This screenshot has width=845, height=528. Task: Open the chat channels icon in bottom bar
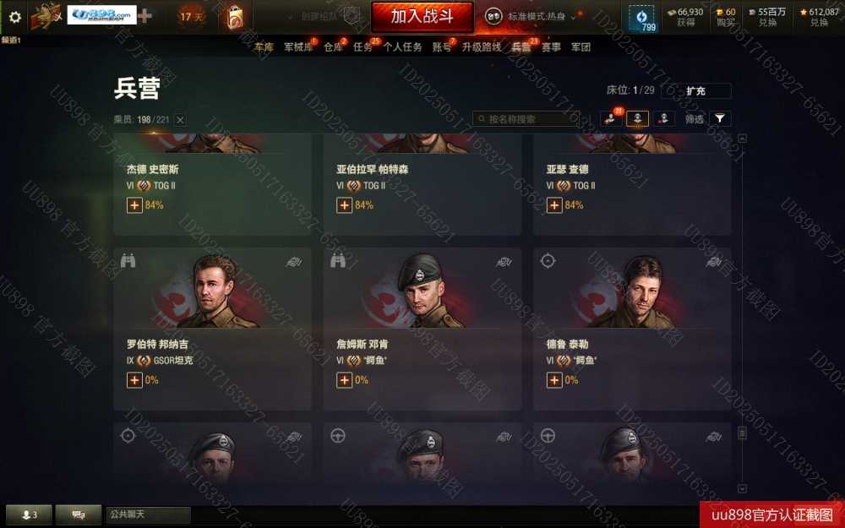click(79, 515)
